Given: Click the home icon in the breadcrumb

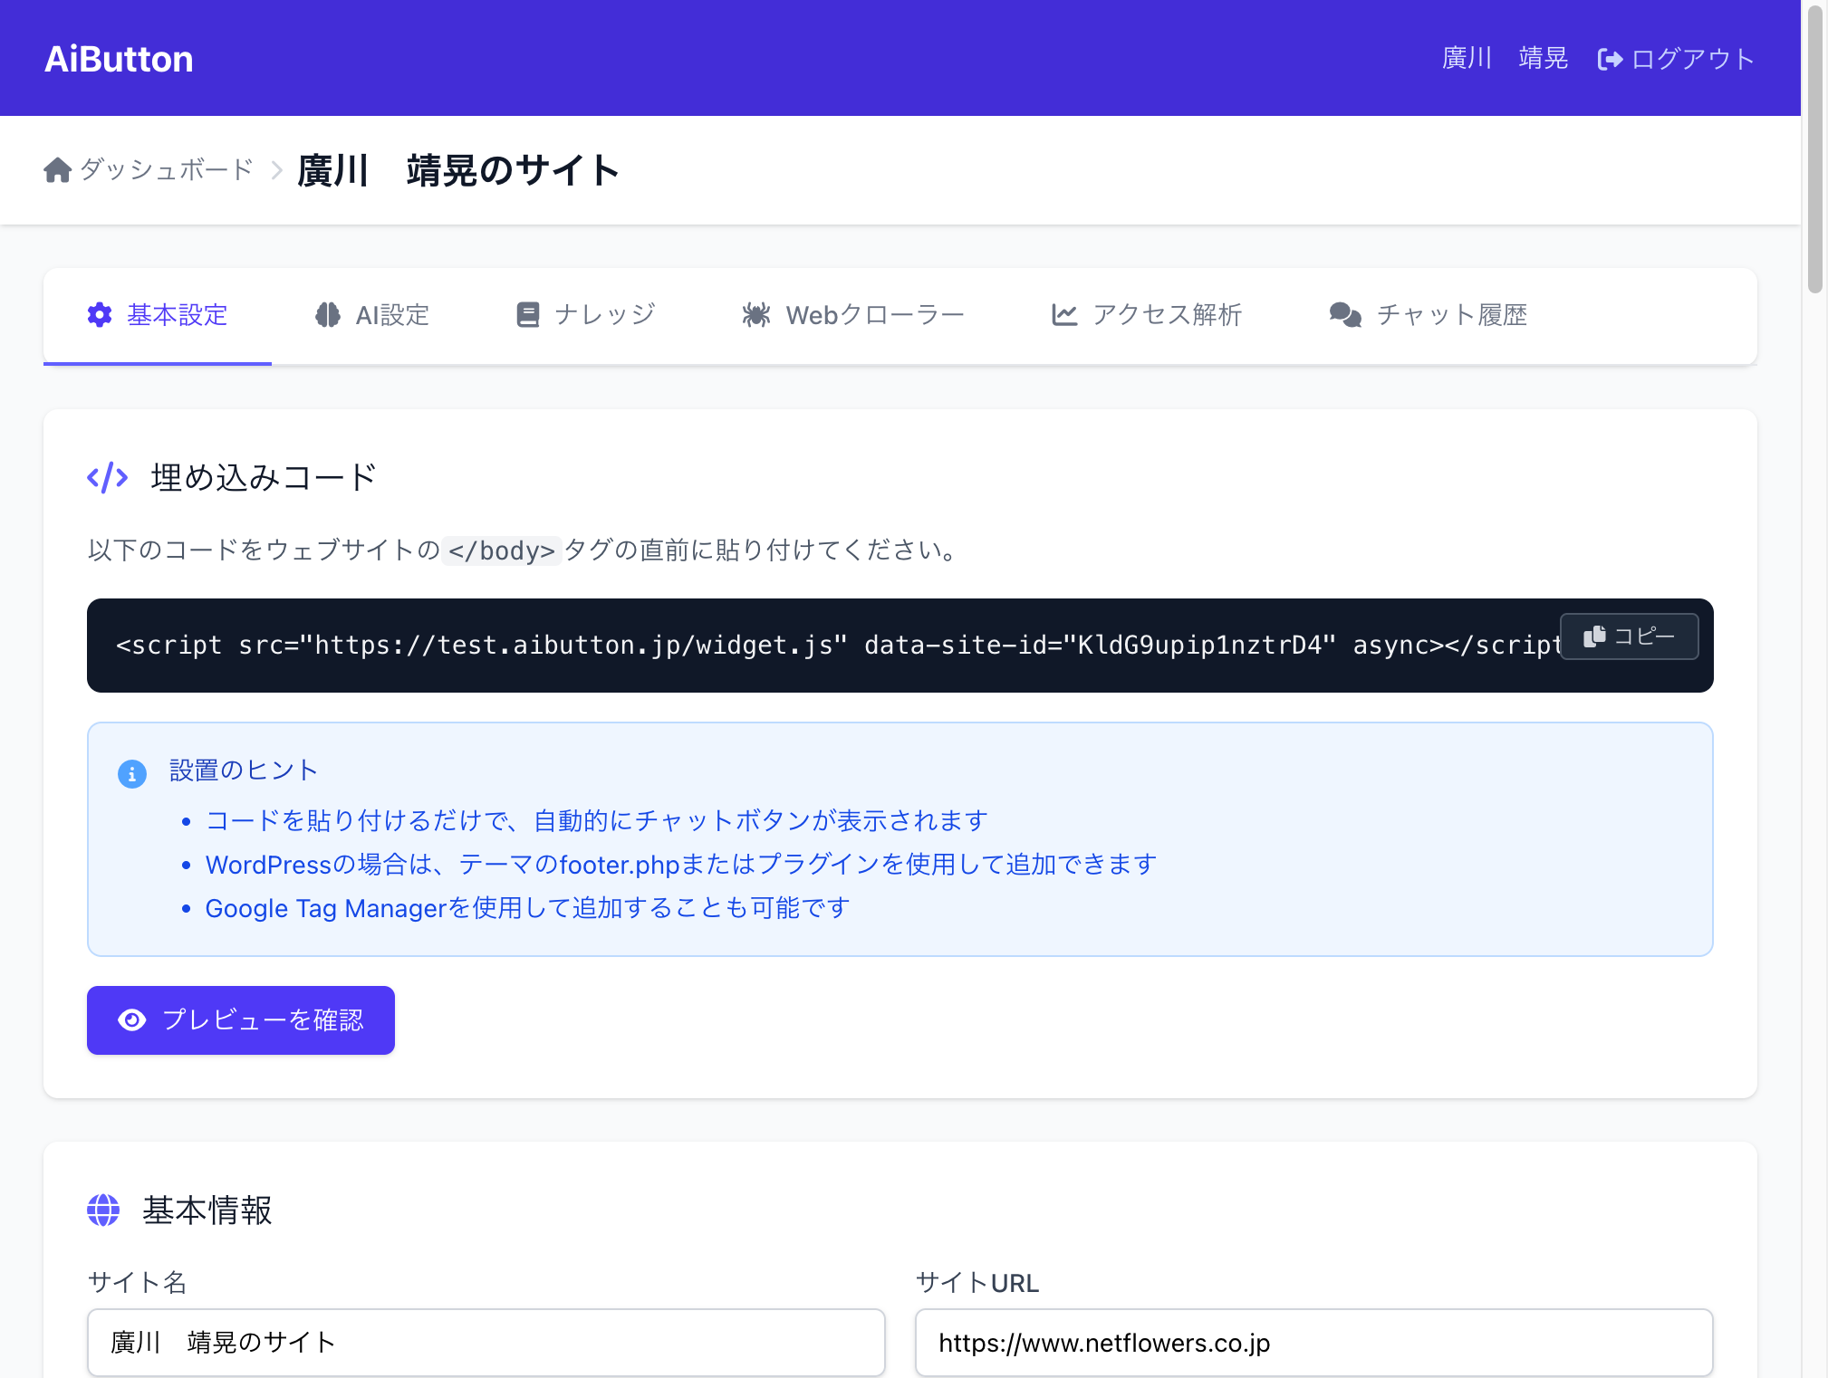Looking at the screenshot, I should coord(55,170).
